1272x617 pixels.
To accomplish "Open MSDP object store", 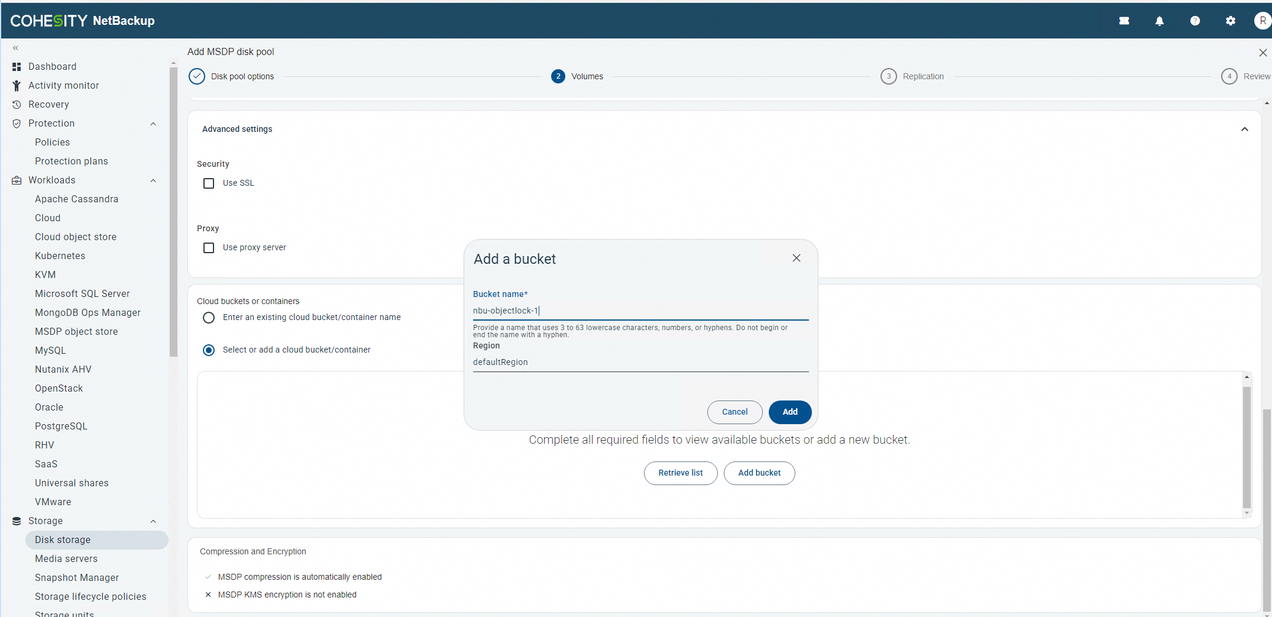I will tap(76, 332).
